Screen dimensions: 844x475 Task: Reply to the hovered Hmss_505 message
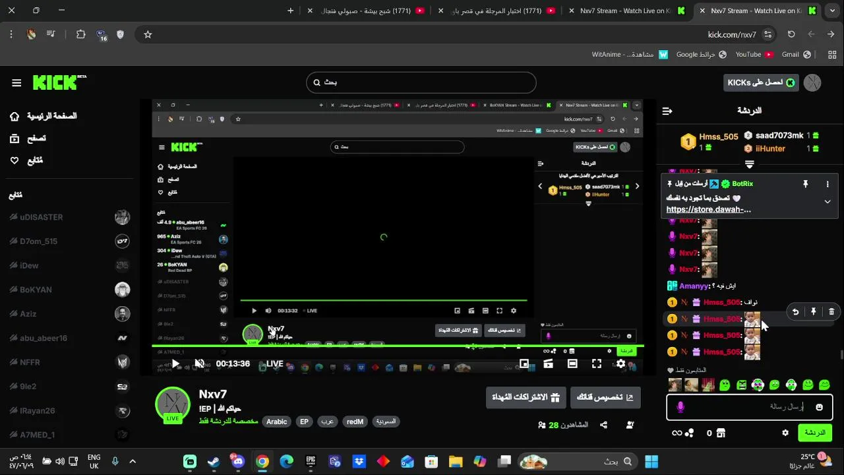[x=795, y=311]
